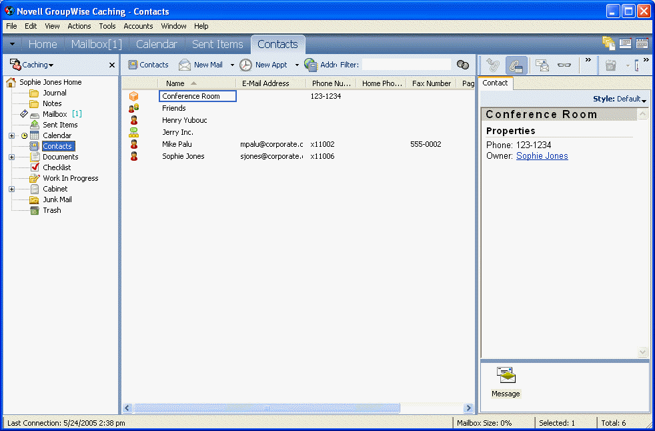Open the nav bar dropdown arrow left of Home
The height and width of the screenshot is (431, 655).
[12, 44]
